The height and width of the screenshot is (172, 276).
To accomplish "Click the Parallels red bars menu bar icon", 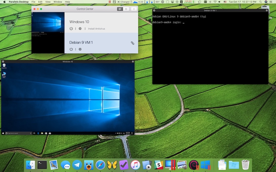I will tap(110, 2).
